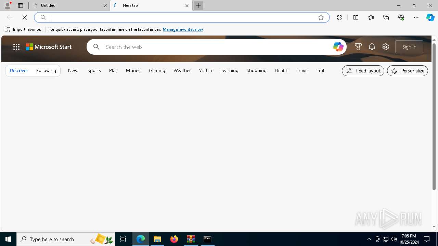This screenshot has width=438, height=246.
Task: Open the Windows Start menu
Action: click(x=8, y=239)
